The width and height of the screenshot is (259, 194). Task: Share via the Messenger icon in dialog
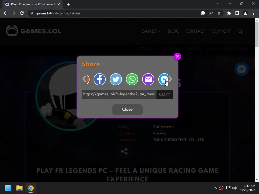tap(163, 79)
